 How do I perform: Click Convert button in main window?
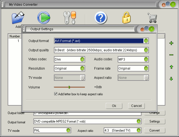155,130
